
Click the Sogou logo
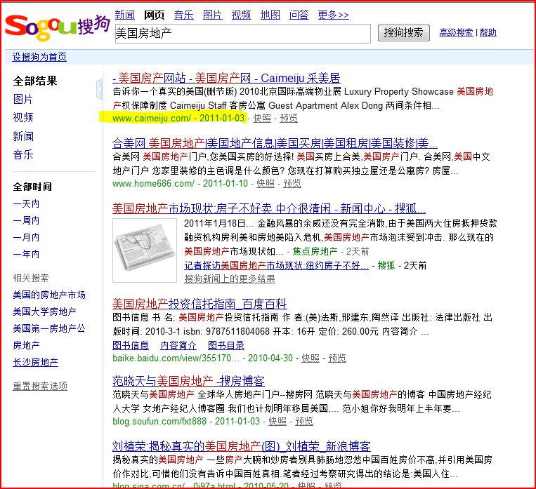point(56,27)
